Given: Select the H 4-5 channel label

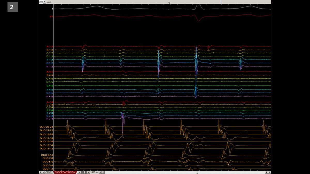Looking at the screenshot, I should (50, 96).
